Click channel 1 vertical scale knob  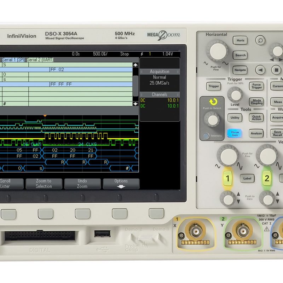pos(228,155)
